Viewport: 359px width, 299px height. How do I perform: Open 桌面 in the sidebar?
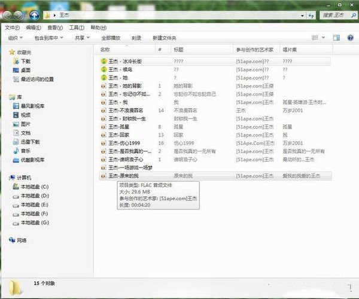[x=23, y=70]
